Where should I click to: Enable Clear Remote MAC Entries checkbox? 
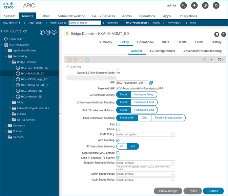click(118, 153)
